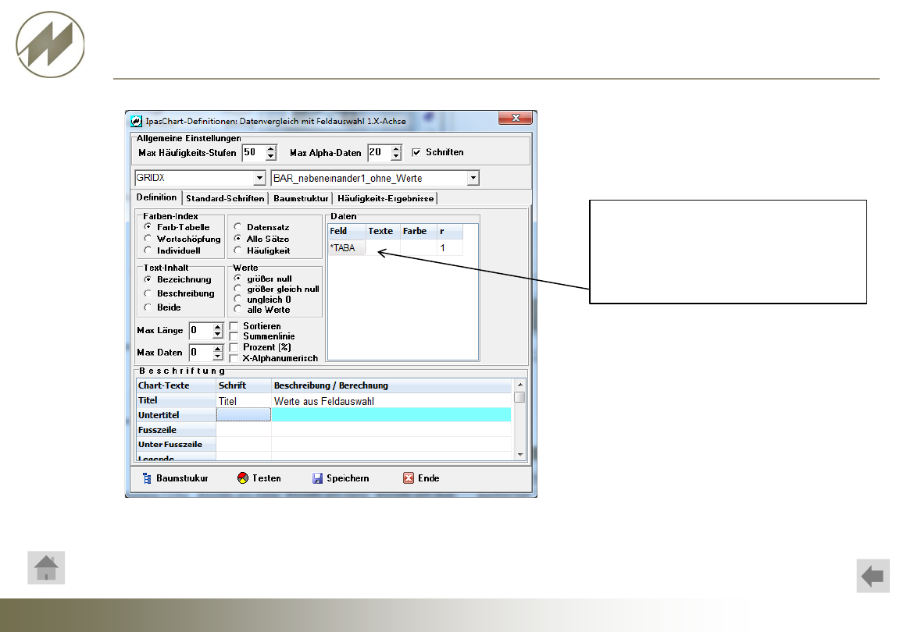Click the Beschriftung scrollbar down arrow
This screenshot has width=914, height=632.
point(520,455)
